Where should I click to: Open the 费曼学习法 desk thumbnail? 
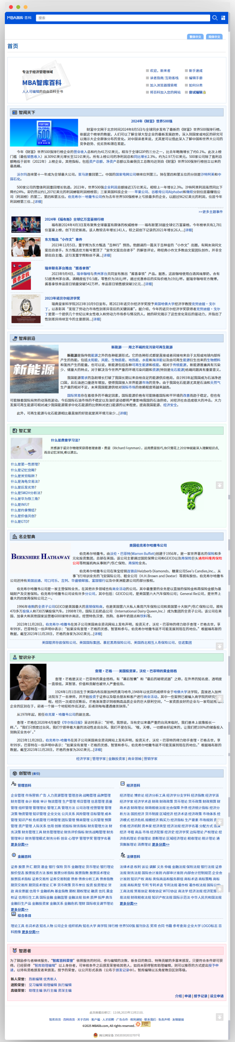coord(26,448)
